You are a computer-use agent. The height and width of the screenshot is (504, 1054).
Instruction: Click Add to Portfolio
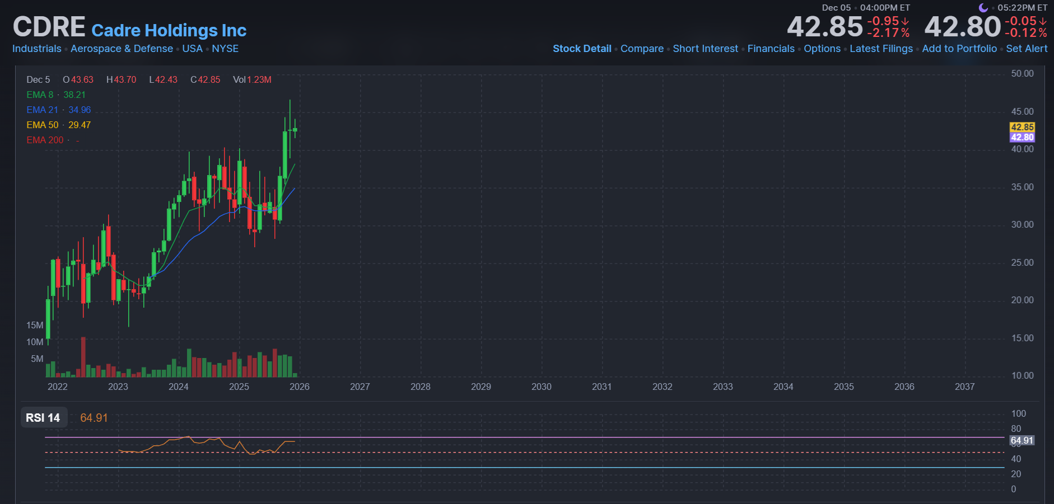[x=959, y=49]
